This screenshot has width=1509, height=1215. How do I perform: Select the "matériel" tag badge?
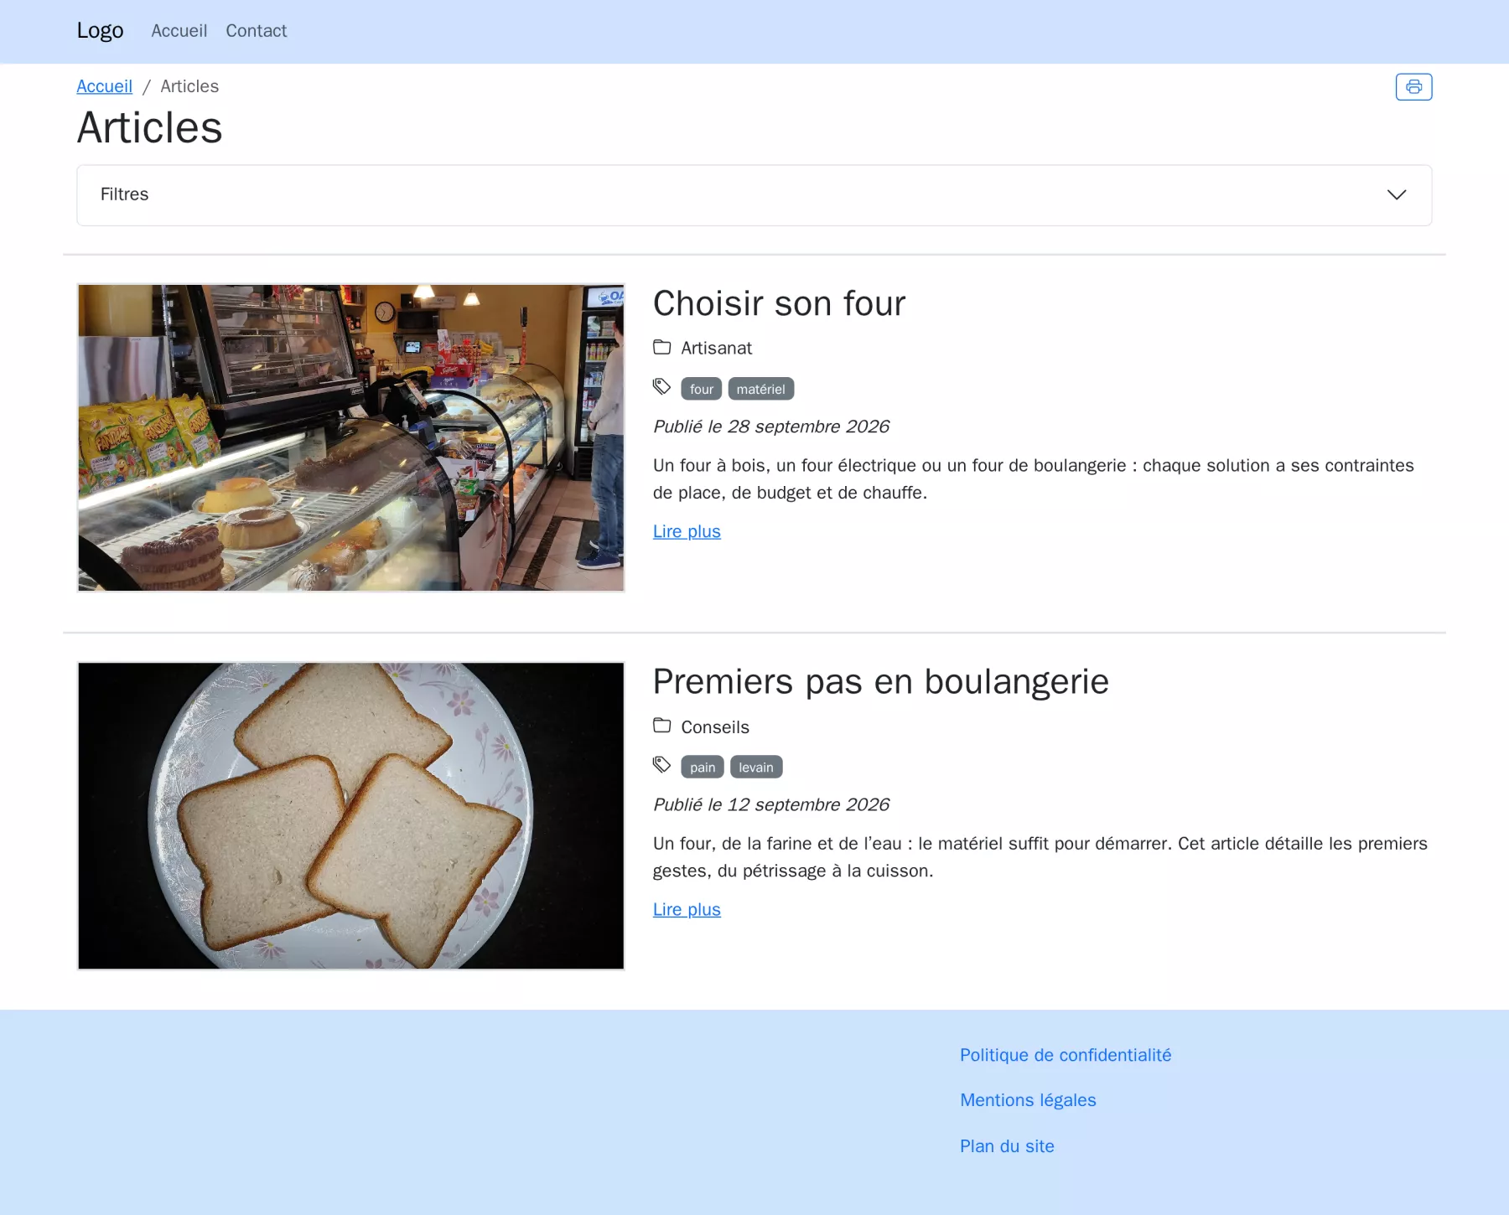(x=761, y=389)
